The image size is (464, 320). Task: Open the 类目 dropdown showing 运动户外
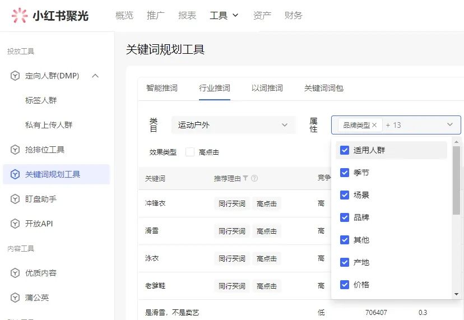click(233, 125)
